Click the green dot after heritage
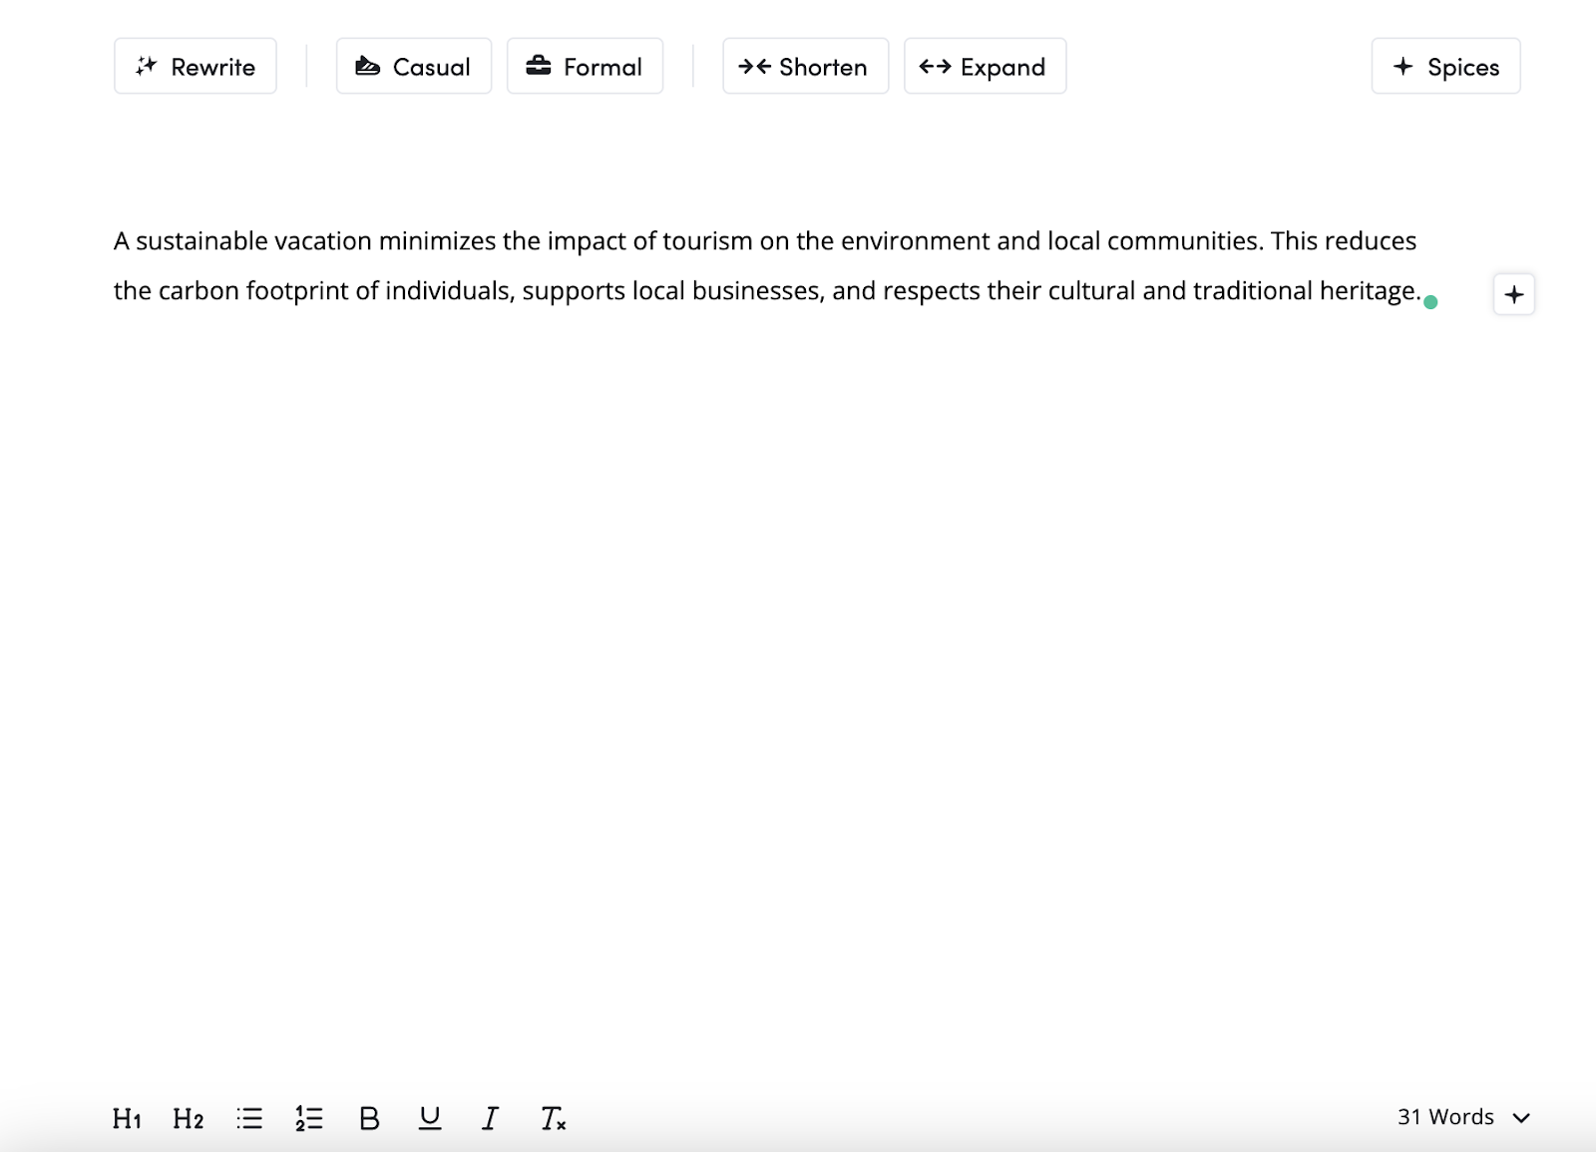 (x=1430, y=302)
